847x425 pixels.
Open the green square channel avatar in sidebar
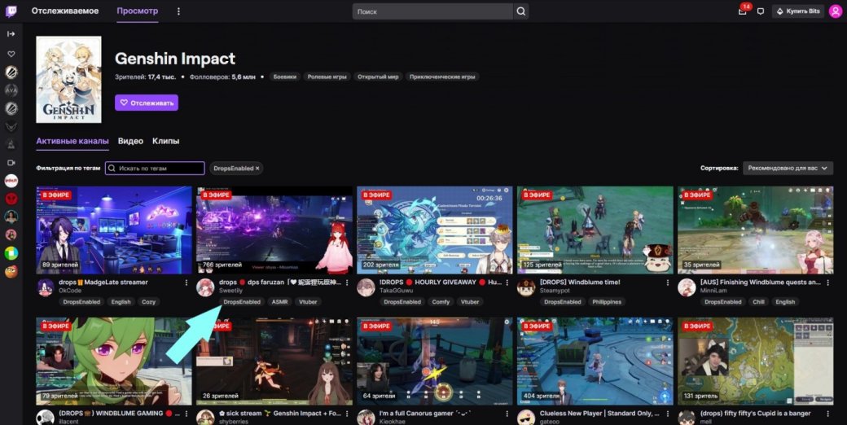11,252
